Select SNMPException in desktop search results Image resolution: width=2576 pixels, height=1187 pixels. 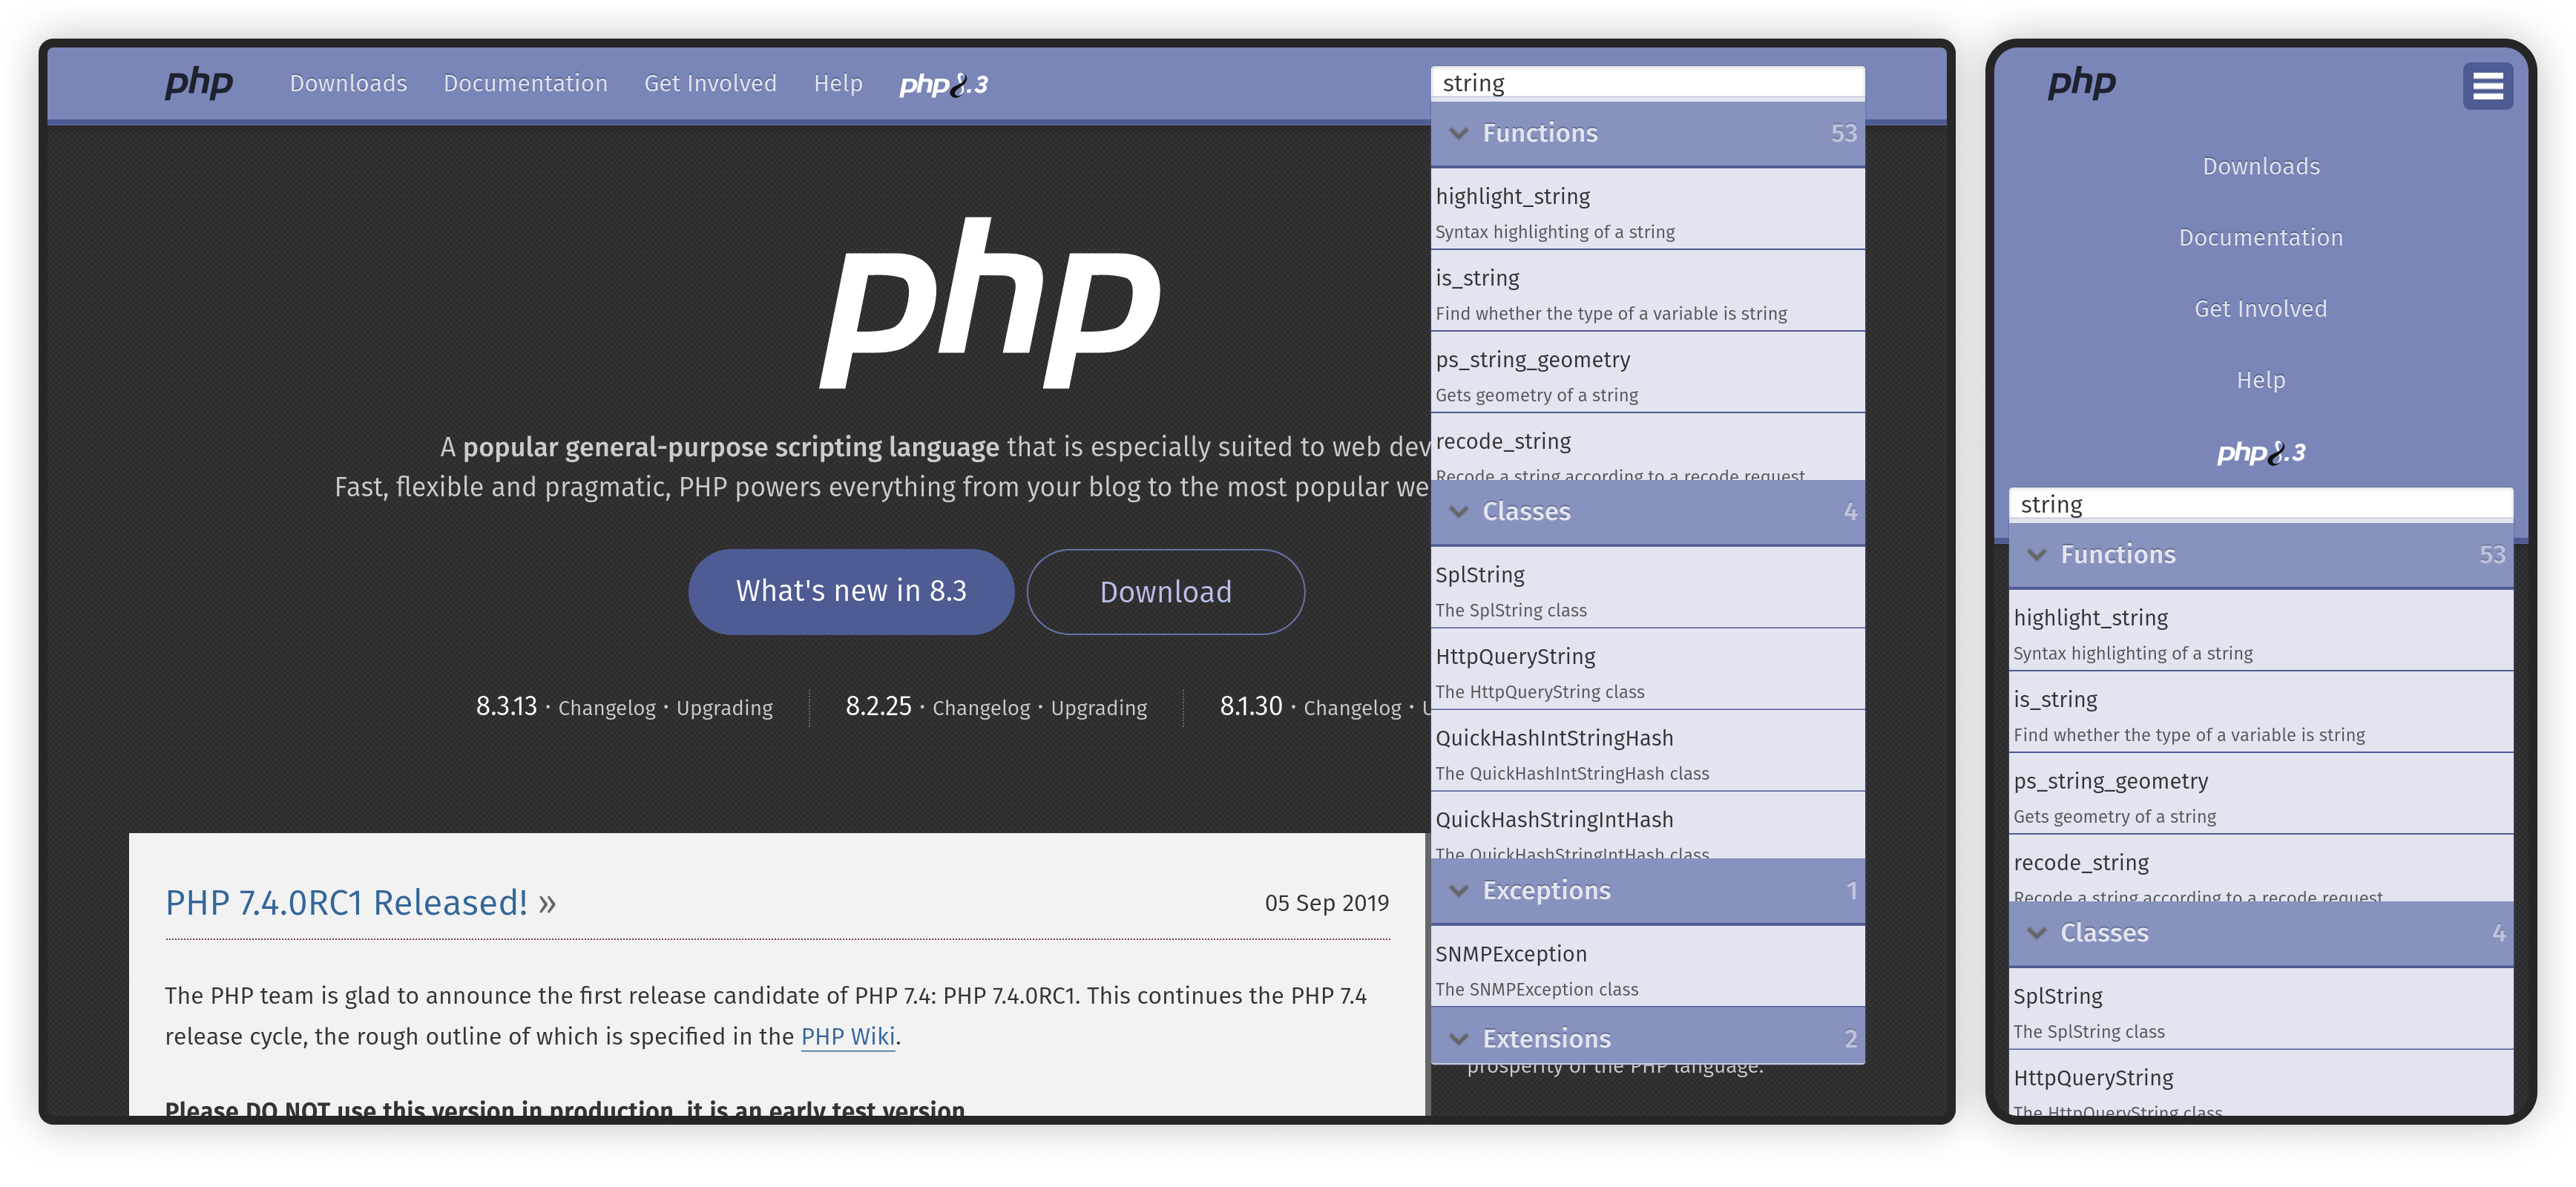(1647, 967)
